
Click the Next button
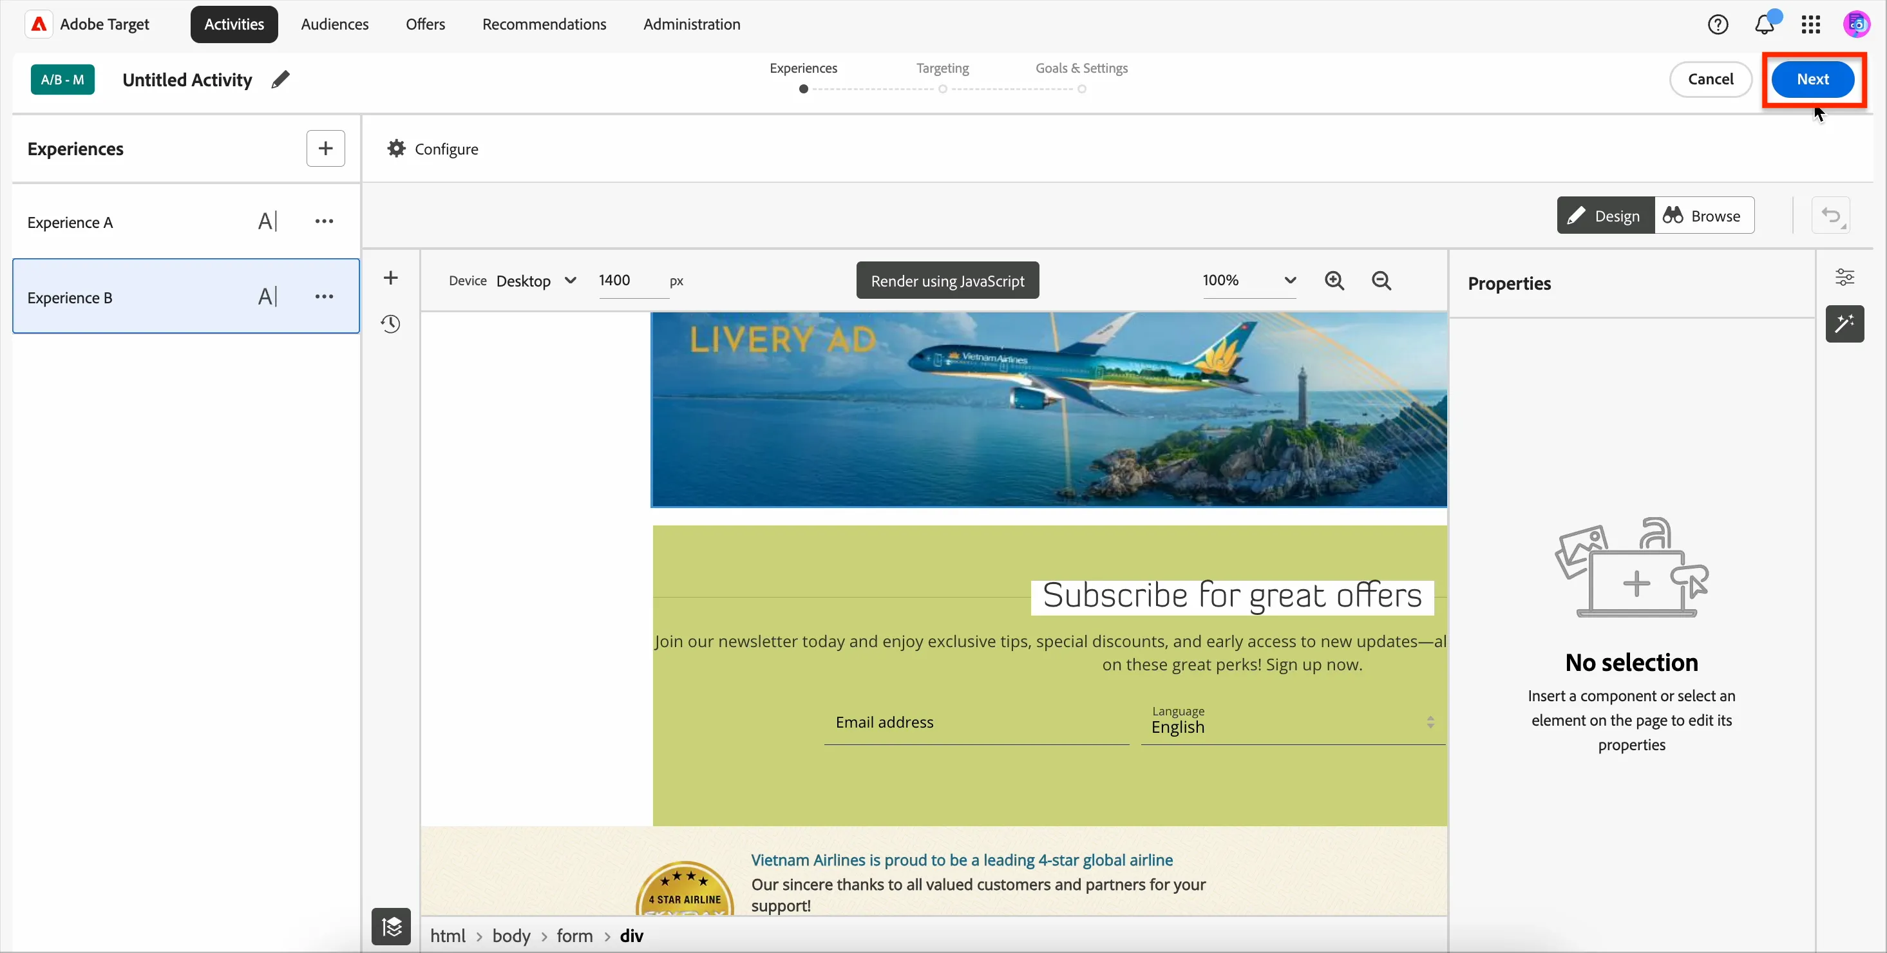1812,79
